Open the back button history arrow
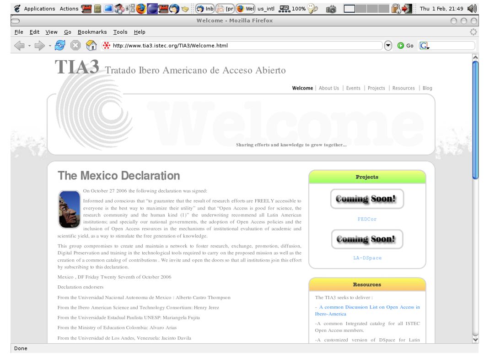Screen dimensions: 484x362 coord(29,46)
